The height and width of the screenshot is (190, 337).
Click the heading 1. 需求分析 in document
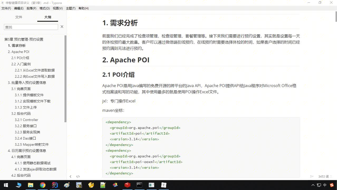120,23
